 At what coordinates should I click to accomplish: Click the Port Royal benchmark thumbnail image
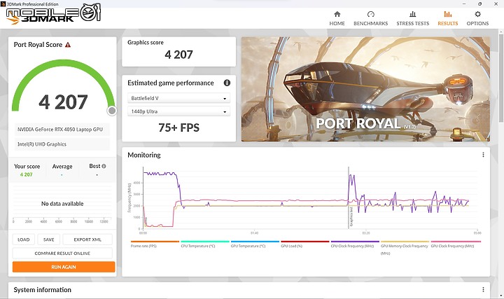(x=366, y=89)
